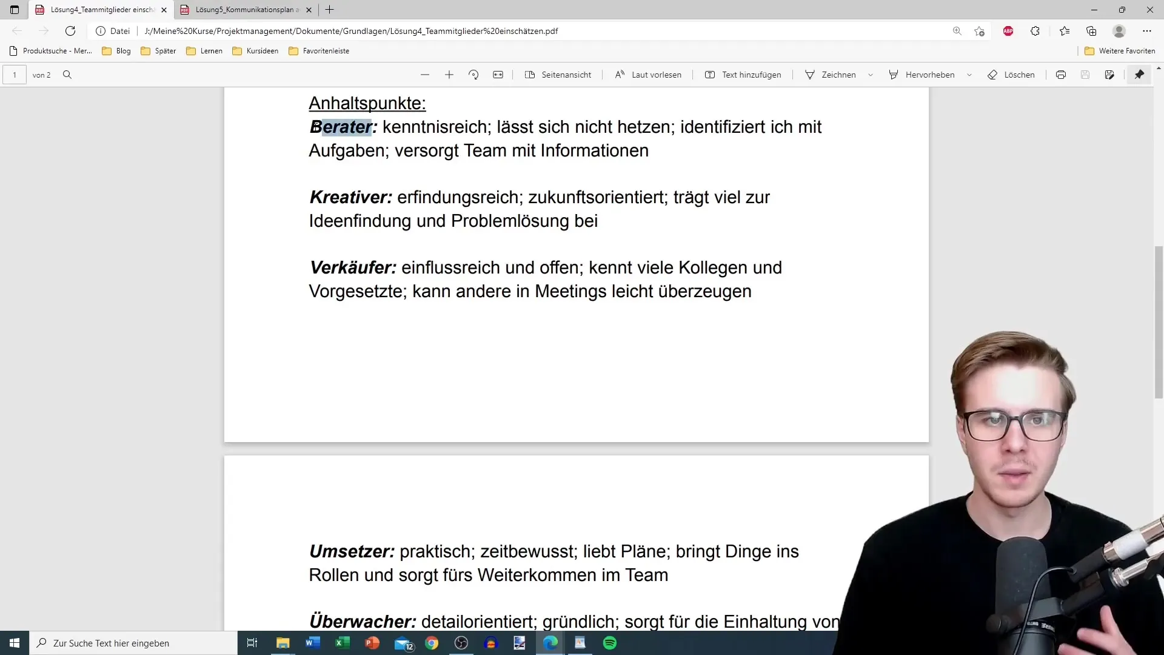1164x655 pixels.
Task: Open Mail app with 12 badge
Action: point(403,643)
